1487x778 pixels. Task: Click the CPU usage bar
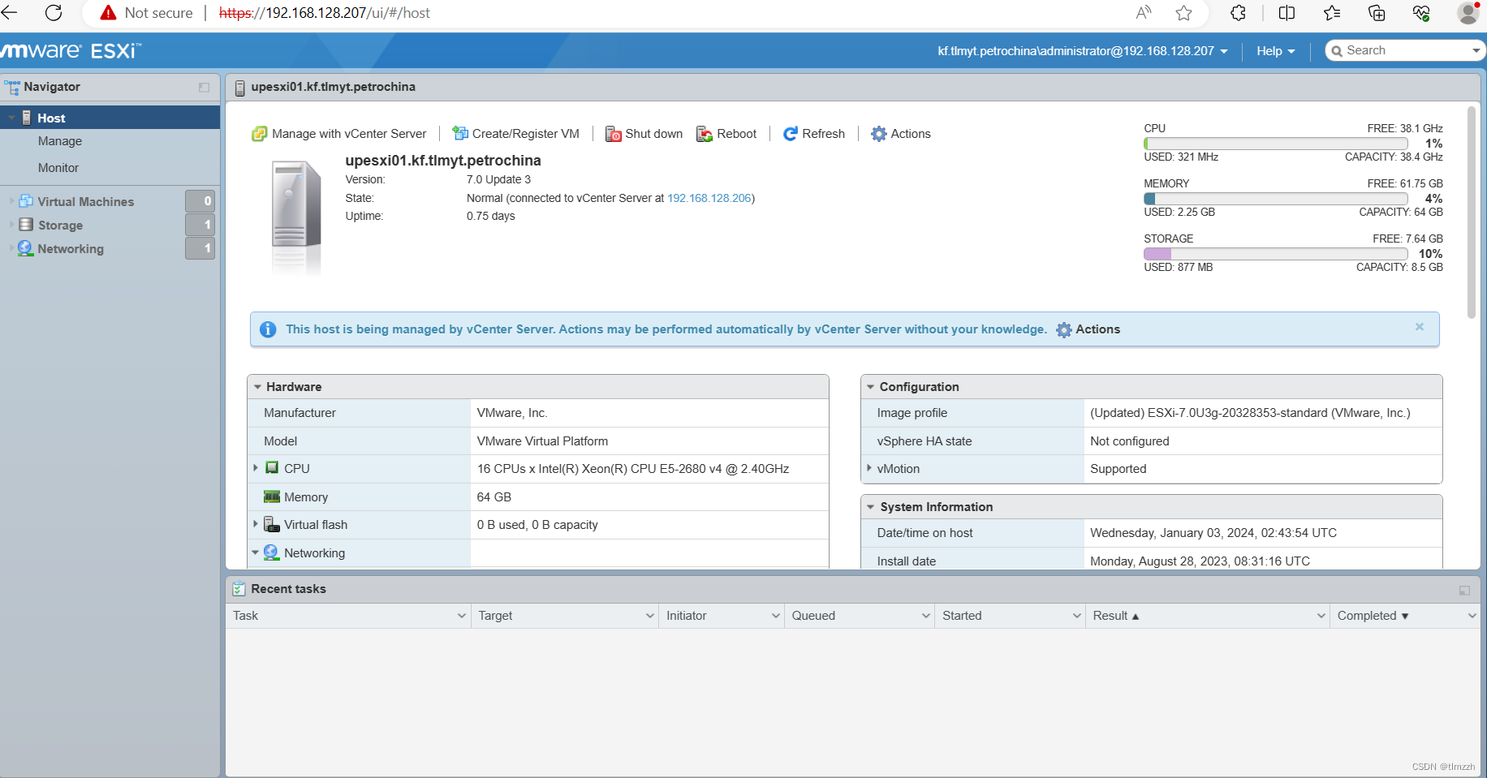1276,144
